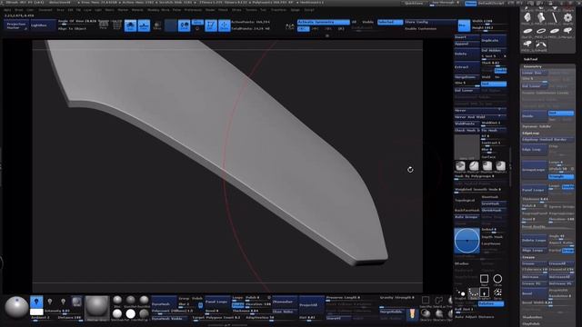The image size is (582, 327).
Task: Open the Transform menu
Action: tap(278, 10)
